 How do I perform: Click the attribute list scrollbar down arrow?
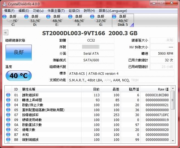tap(173, 141)
